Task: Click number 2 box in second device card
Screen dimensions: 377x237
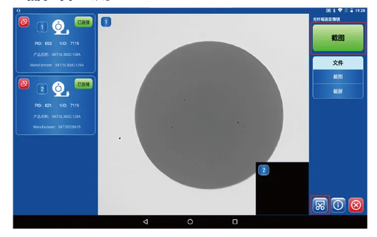Action: [43, 89]
